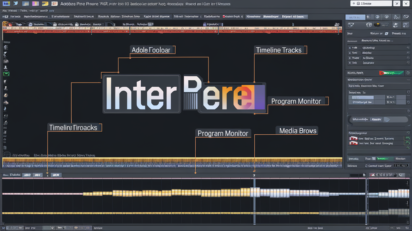Click the small value field at right panel's bottom
The width and height of the screenshot is (412, 231).
coord(401,166)
